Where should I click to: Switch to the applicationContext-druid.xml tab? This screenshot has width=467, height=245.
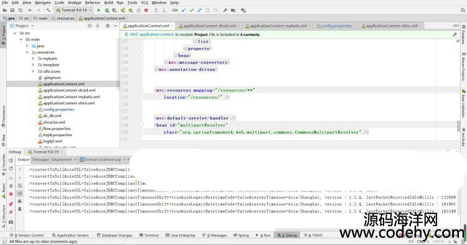[209, 26]
